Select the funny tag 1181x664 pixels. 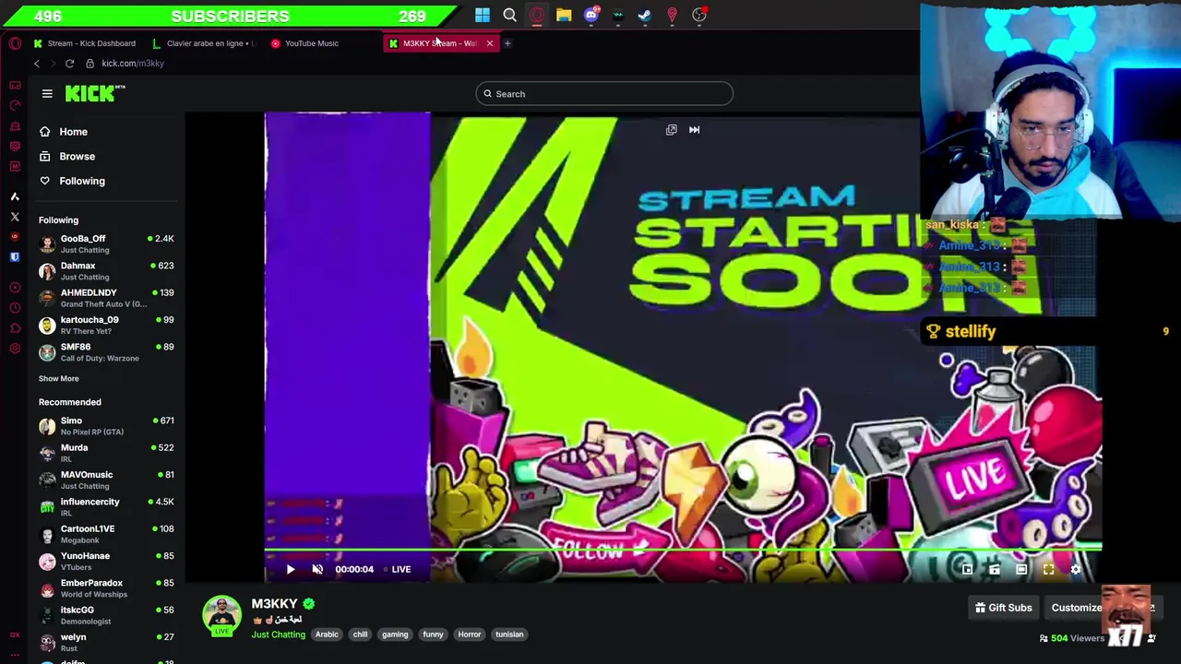coord(433,634)
